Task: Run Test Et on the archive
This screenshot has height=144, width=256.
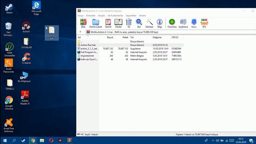Action: 108,23
